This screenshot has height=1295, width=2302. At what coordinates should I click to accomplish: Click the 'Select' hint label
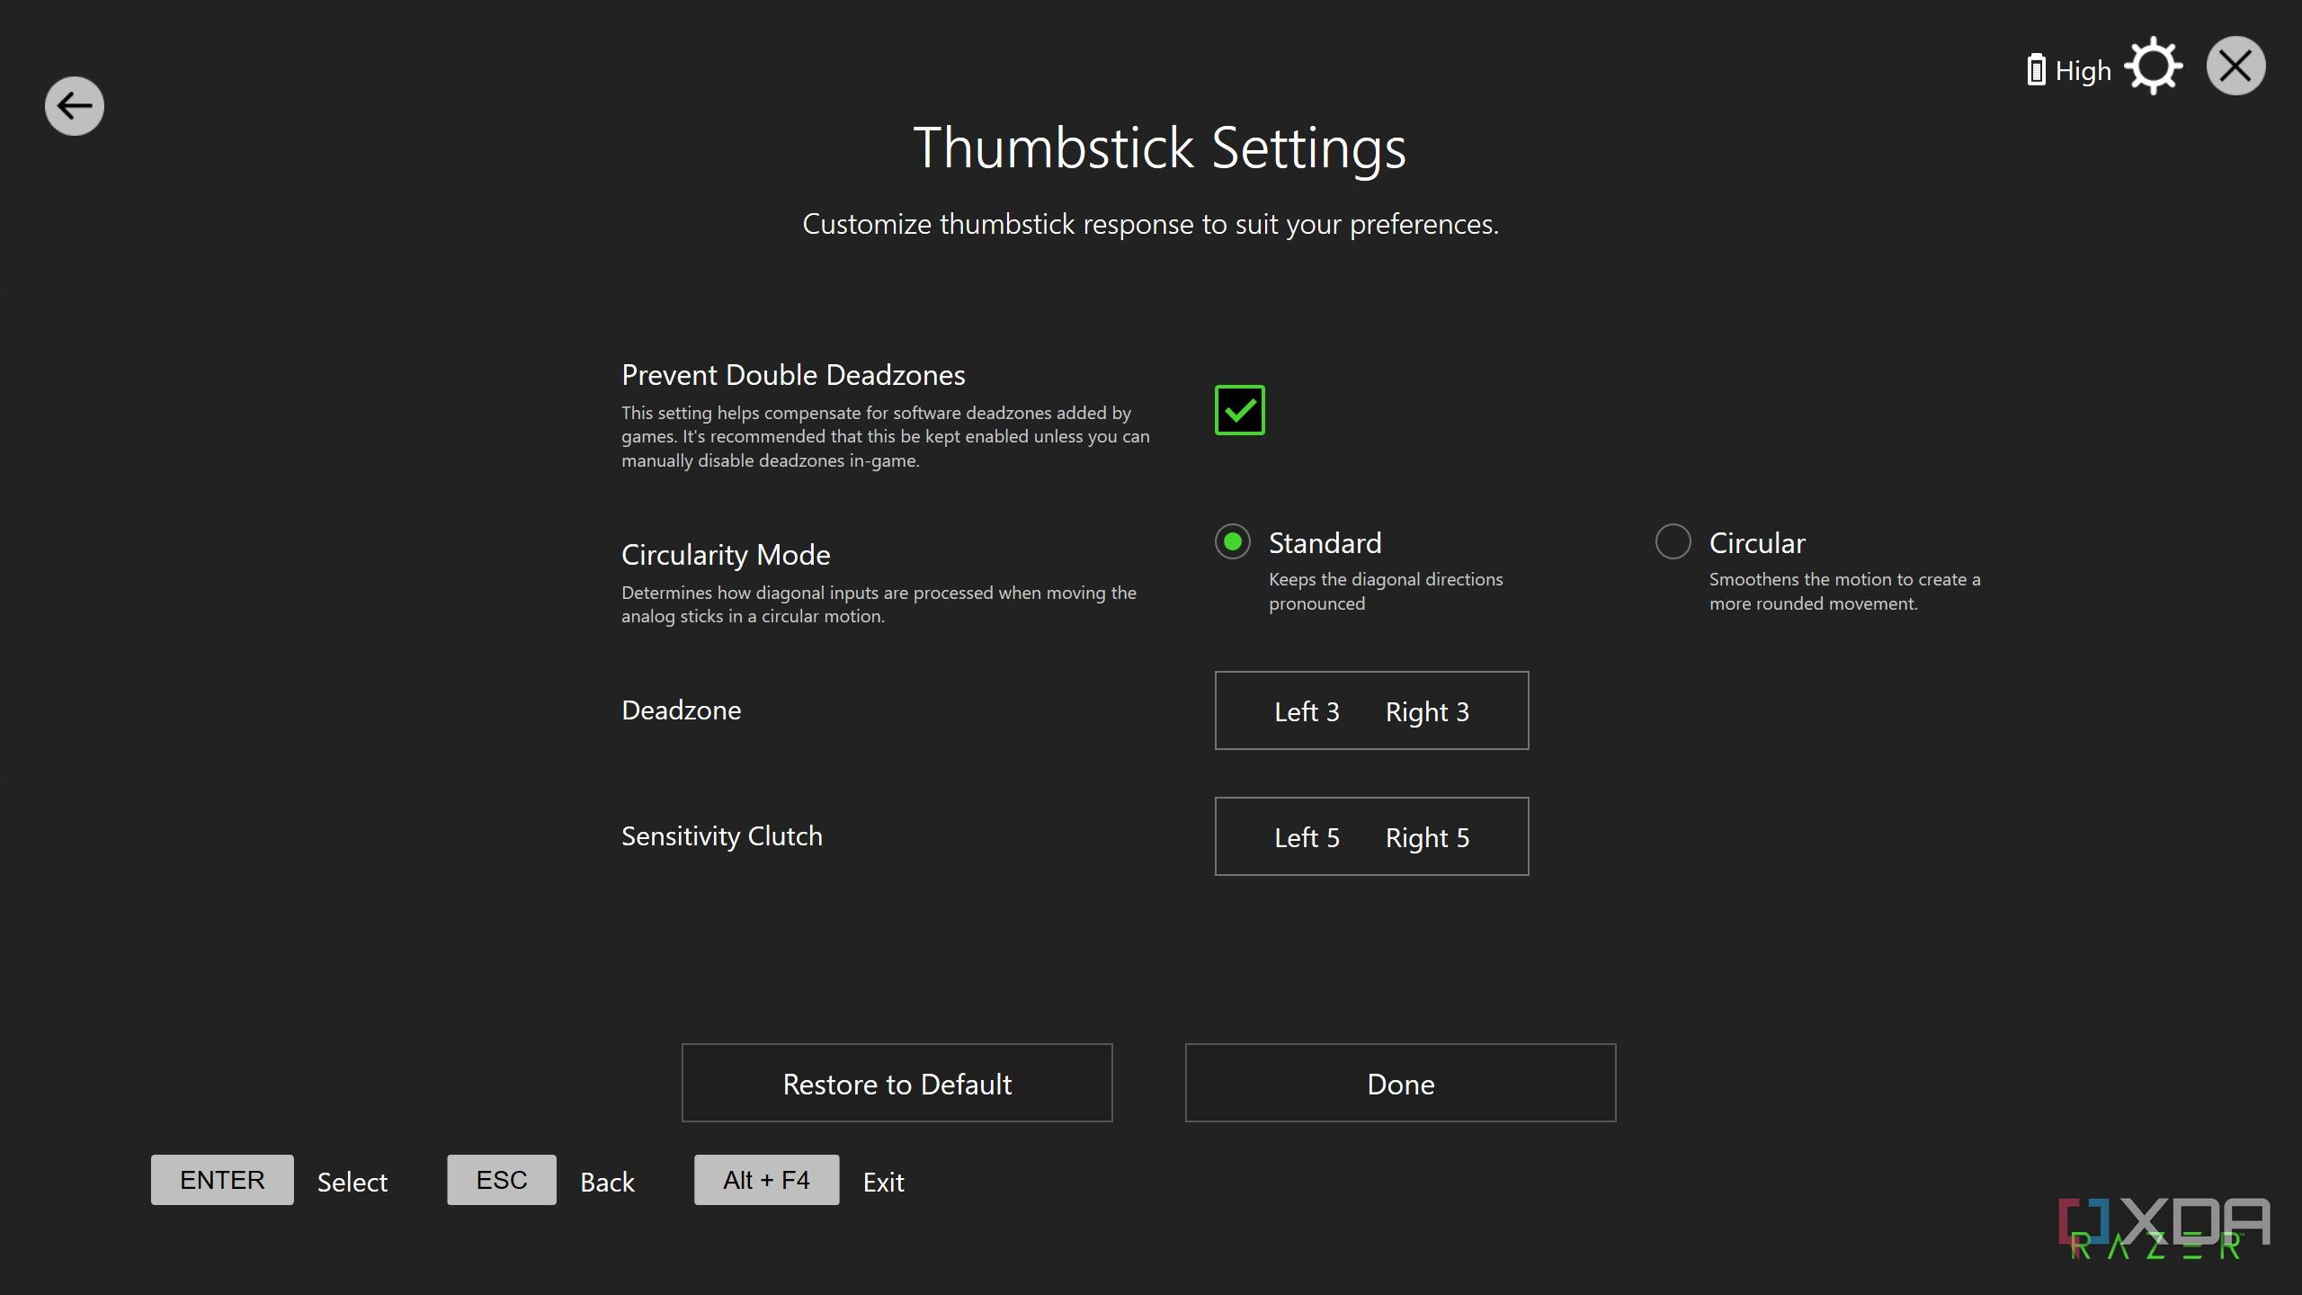coord(352,1182)
